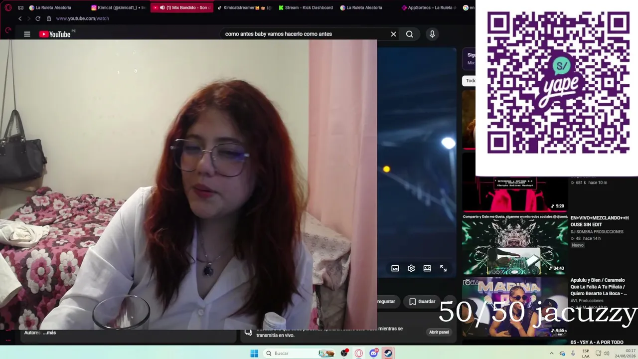Open the workspaces icon beside Opera logo
Screen dimensions: 638x359
[20, 7]
